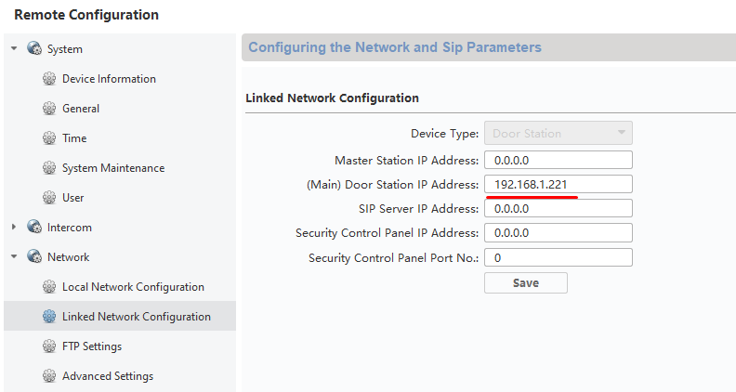Collapse the Network tree section
Image resolution: width=736 pixels, height=392 pixels.
click(14, 256)
